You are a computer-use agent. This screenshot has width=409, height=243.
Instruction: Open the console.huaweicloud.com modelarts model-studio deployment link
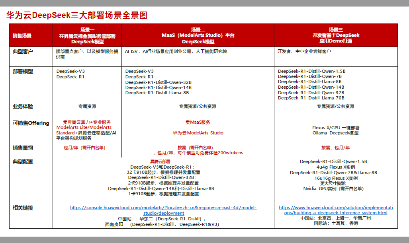click(163, 210)
